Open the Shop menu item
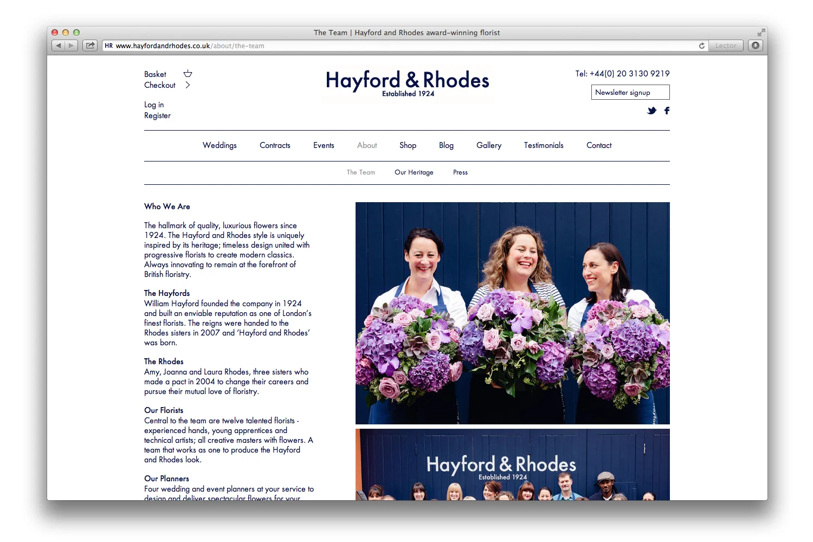Image resolution: width=813 pixels, height=542 pixels. (408, 145)
